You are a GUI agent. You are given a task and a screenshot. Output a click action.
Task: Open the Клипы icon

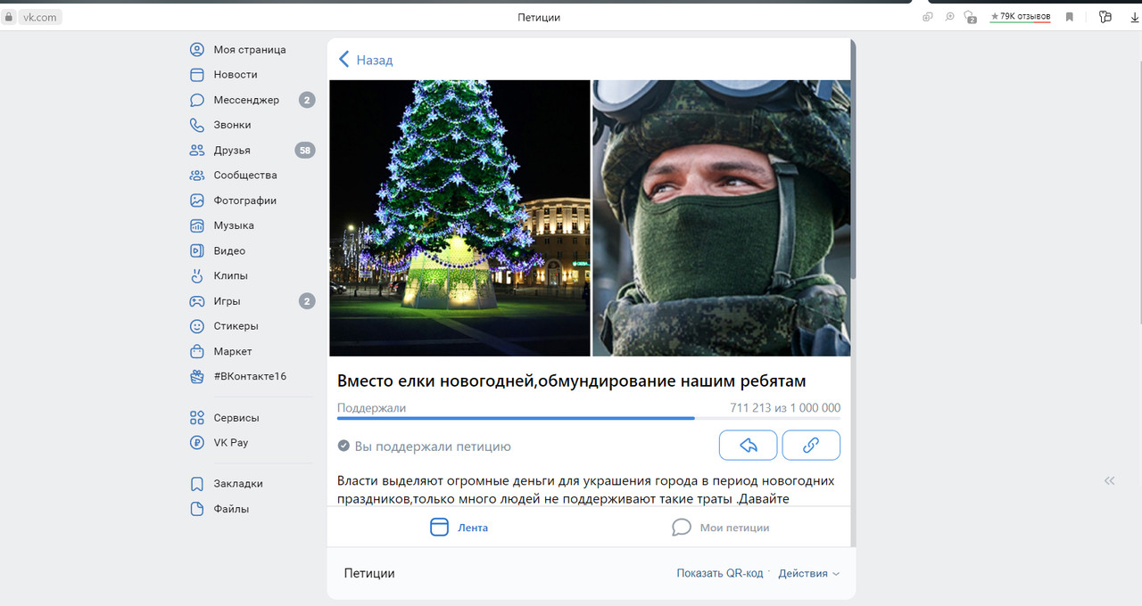pyautogui.click(x=197, y=276)
